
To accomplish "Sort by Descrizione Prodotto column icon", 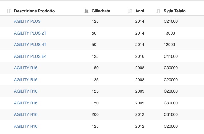I will (x=9, y=11).
